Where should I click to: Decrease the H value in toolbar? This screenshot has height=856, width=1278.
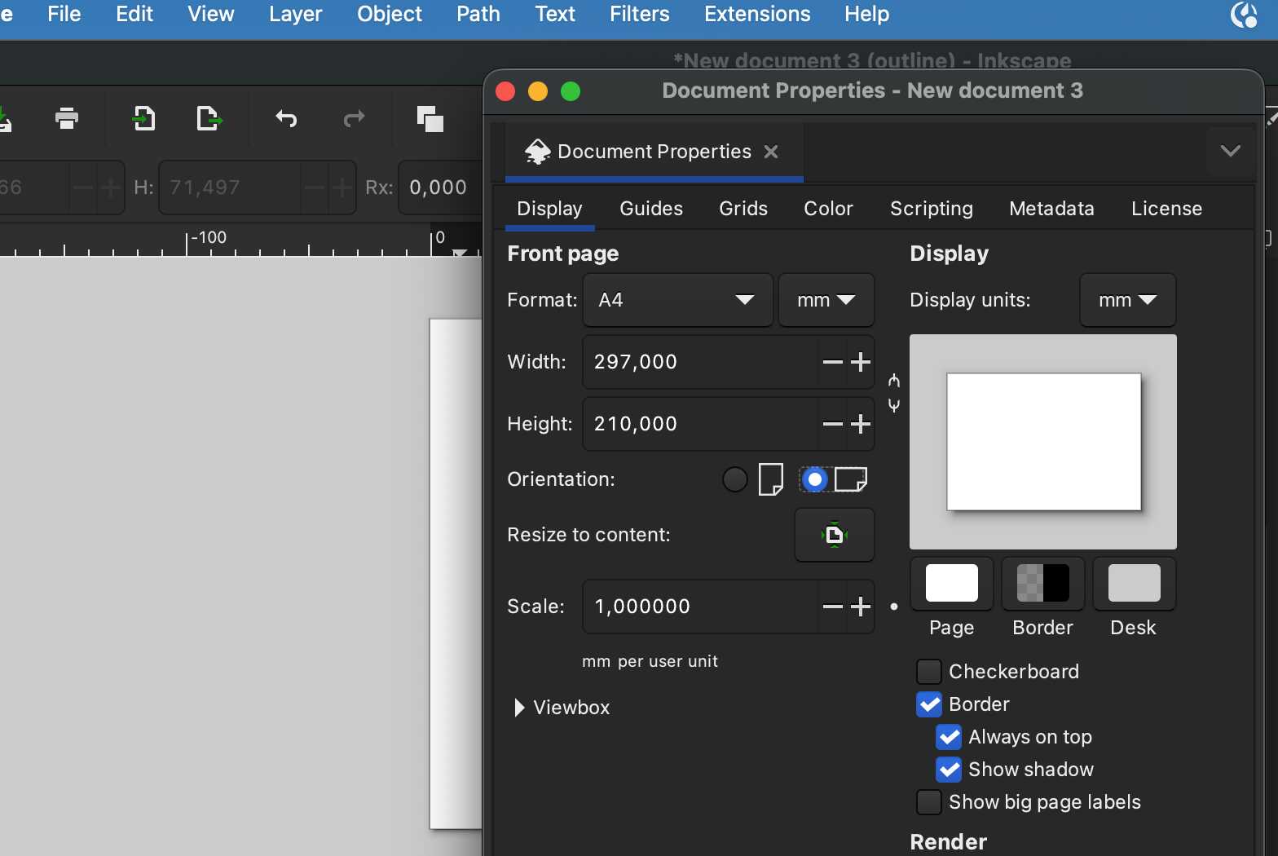(314, 188)
